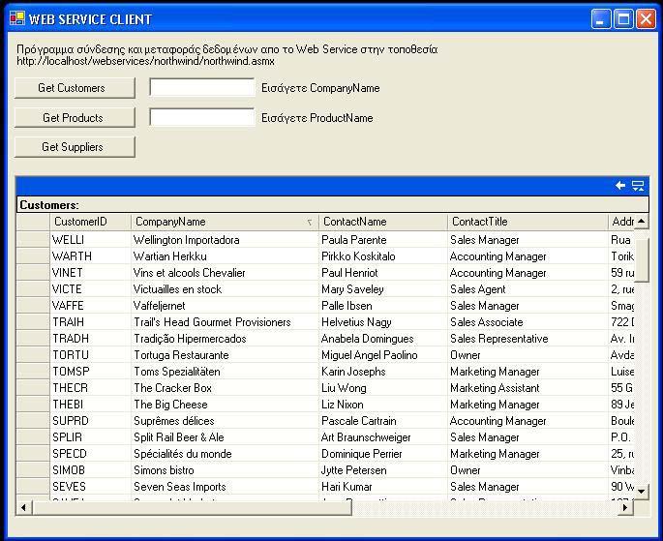Click the cell 'Pirkko Koskitalo'
Viewport: 663px width, 541px height.
[383, 256]
